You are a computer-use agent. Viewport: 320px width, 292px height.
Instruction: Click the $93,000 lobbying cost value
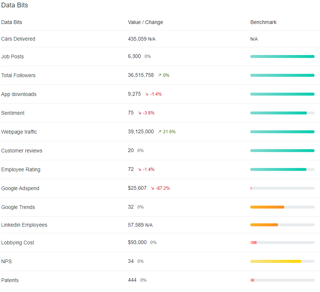(x=137, y=242)
